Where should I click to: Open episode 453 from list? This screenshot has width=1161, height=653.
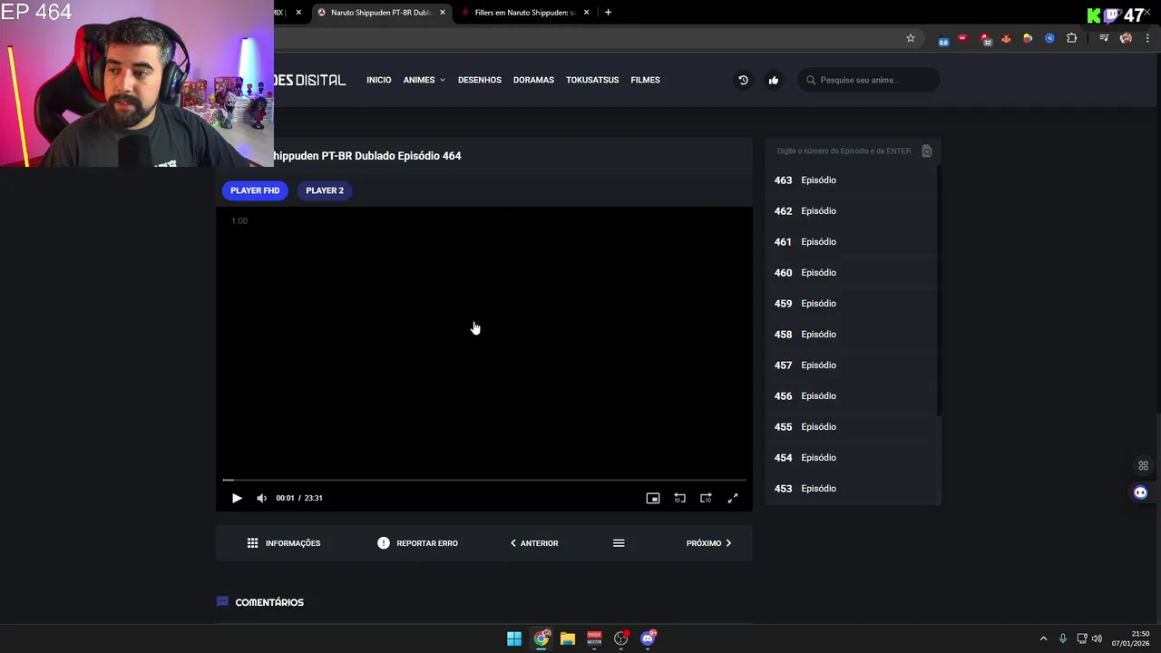850,489
